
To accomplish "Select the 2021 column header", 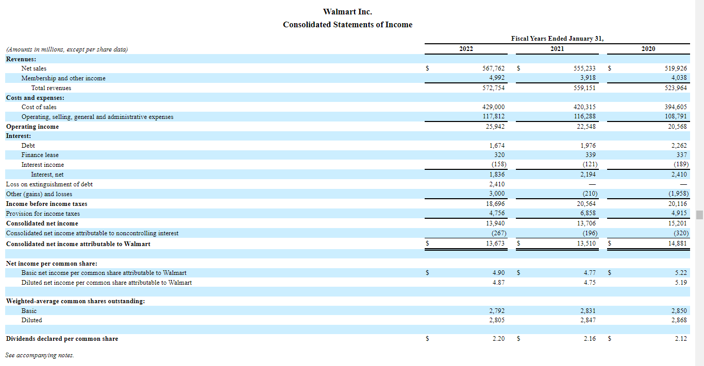I will click(x=557, y=49).
